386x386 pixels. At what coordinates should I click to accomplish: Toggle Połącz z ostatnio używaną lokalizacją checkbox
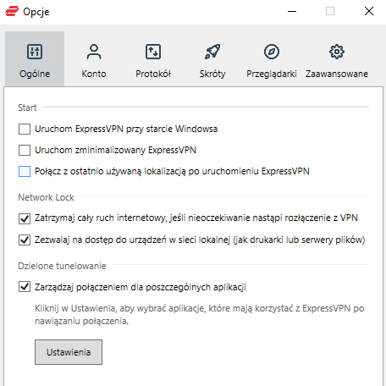25,171
